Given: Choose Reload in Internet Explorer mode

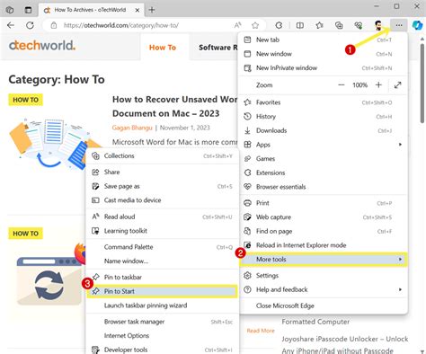Looking at the screenshot, I should tap(323, 245).
